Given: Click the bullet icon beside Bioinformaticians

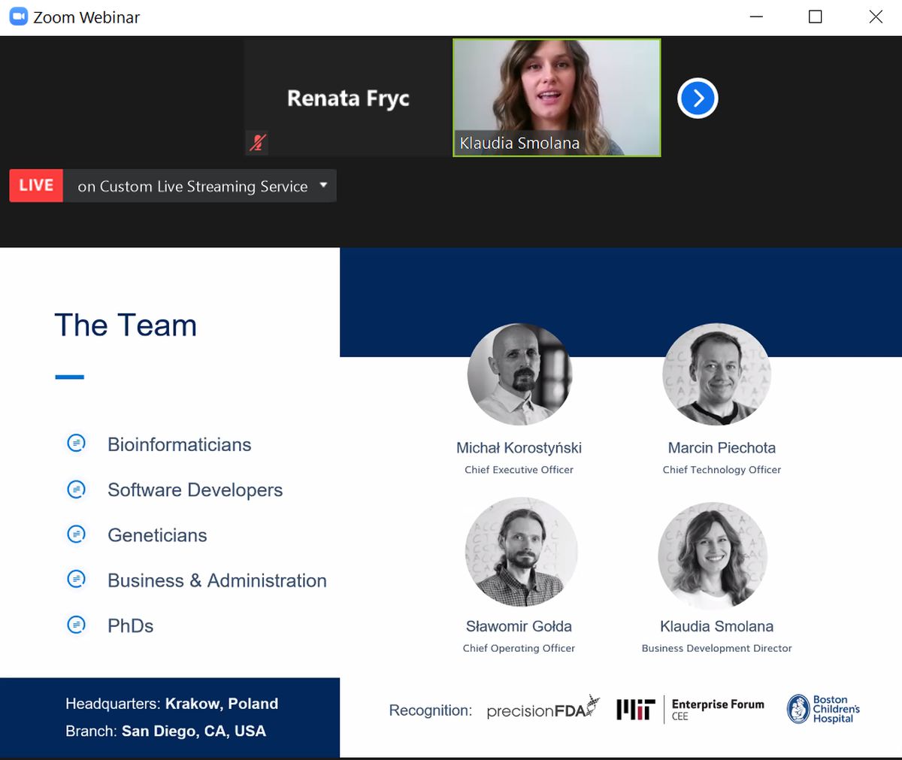Looking at the screenshot, I should 77,444.
